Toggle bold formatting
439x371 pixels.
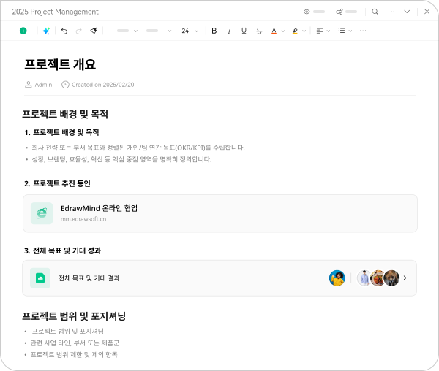(214, 31)
